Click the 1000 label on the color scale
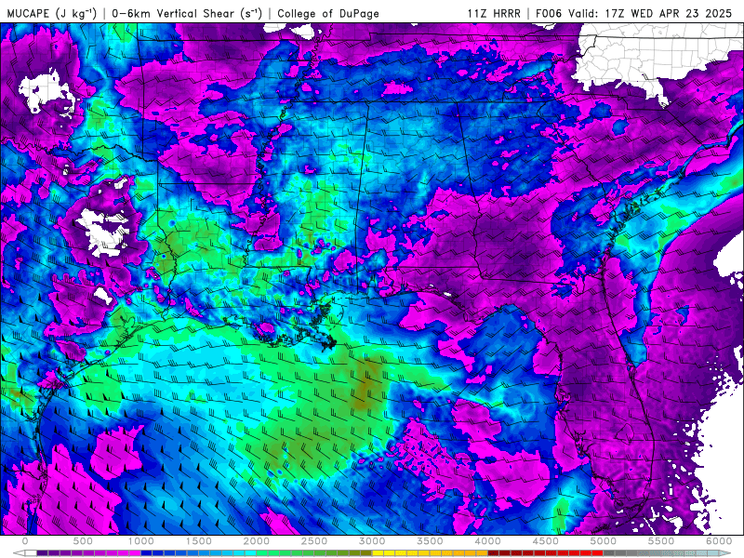 pyautogui.click(x=141, y=541)
